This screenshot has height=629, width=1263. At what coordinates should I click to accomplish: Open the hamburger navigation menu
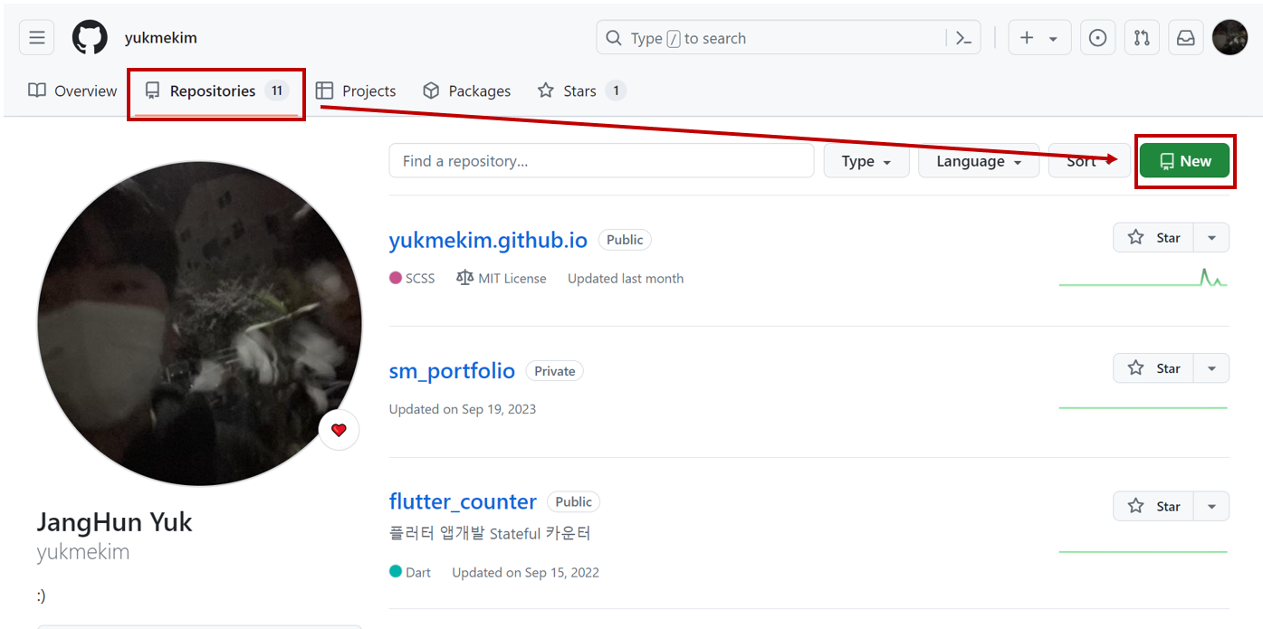(x=36, y=38)
